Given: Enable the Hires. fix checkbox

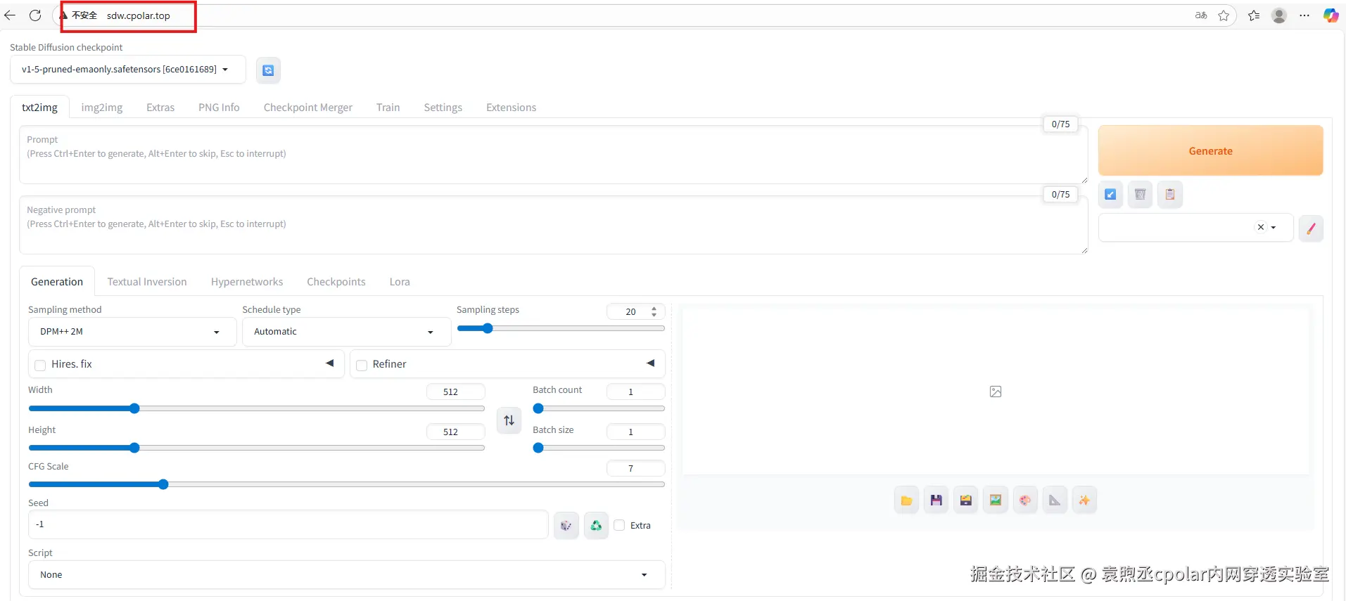Looking at the screenshot, I should click(x=40, y=365).
